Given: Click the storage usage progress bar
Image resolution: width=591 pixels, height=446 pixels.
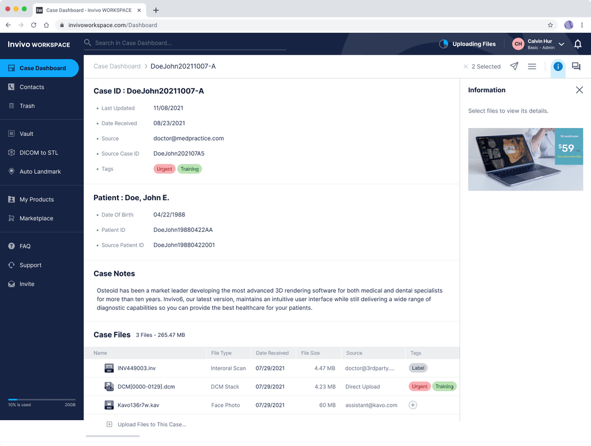Looking at the screenshot, I should coord(42,399).
